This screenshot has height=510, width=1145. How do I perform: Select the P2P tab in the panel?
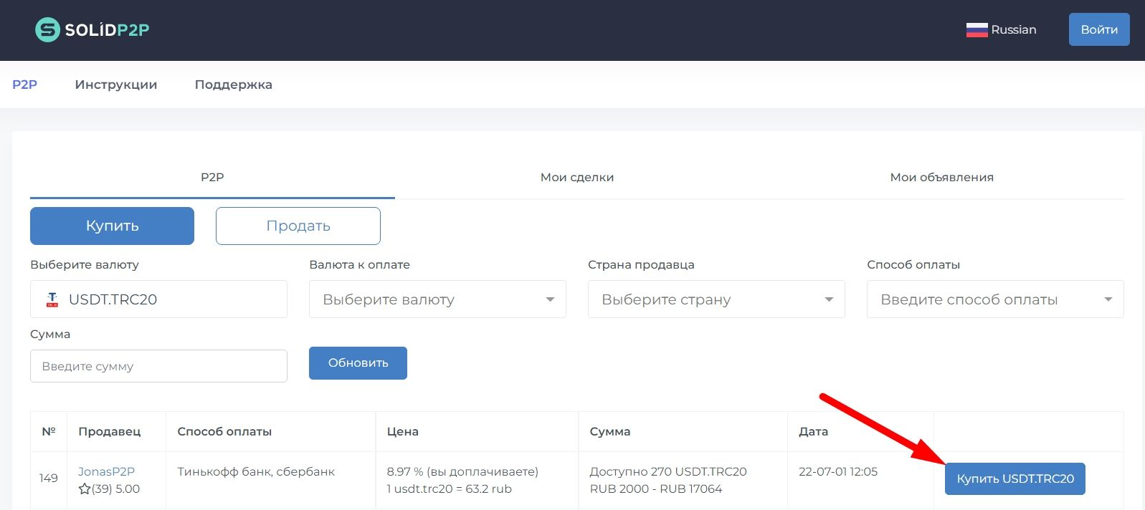pos(212,177)
